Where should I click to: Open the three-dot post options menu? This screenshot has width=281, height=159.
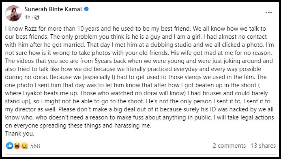coord(269,13)
